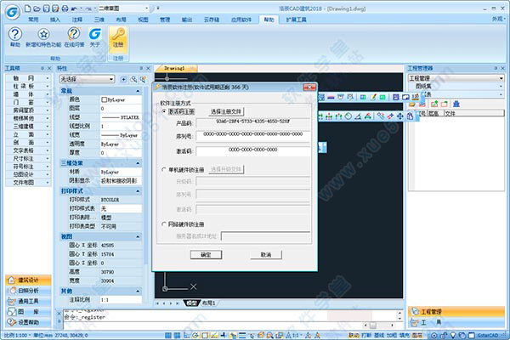
Task: Click the 颜色 ByLayer color swatch
Action: 105,99
